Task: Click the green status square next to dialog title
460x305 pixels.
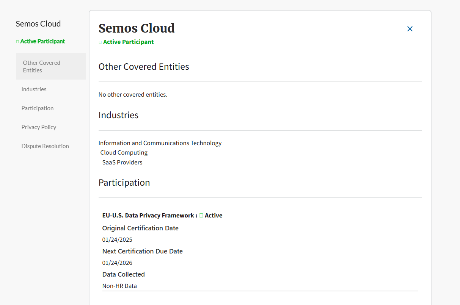Action: click(100, 42)
